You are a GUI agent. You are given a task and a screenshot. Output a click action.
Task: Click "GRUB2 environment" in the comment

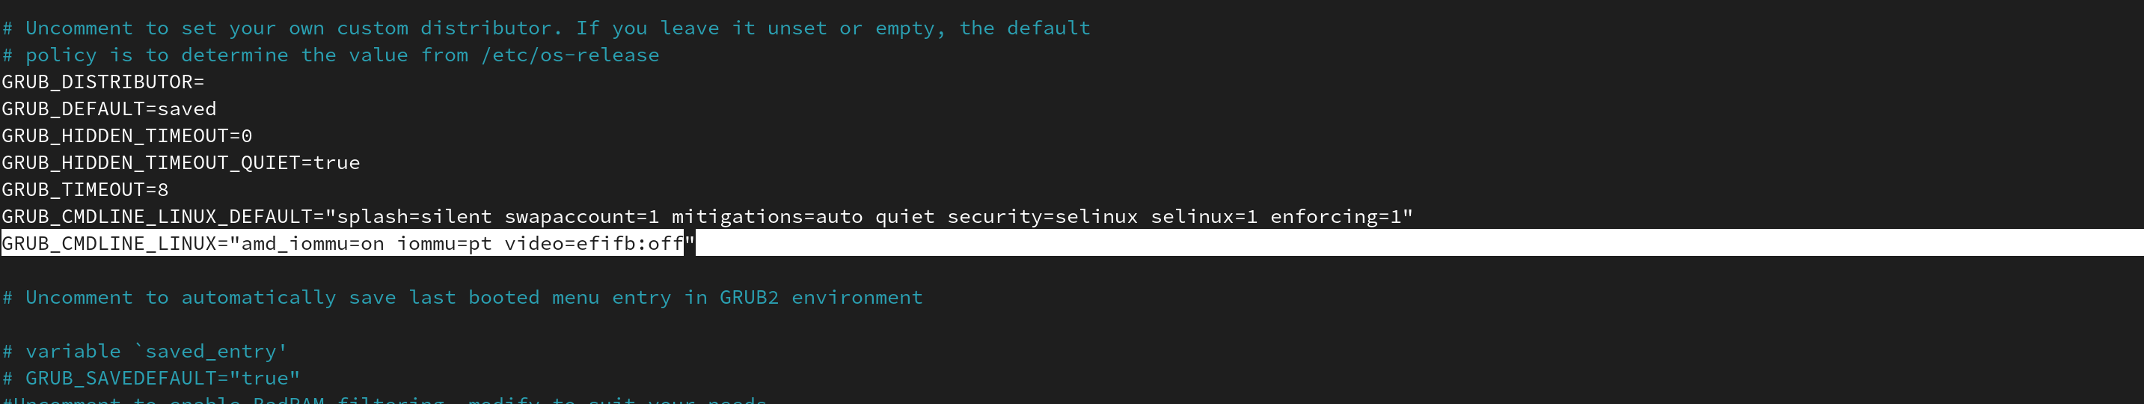[821, 297]
